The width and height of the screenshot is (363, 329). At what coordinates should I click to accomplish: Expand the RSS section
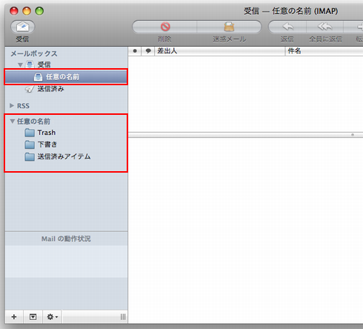(12, 106)
